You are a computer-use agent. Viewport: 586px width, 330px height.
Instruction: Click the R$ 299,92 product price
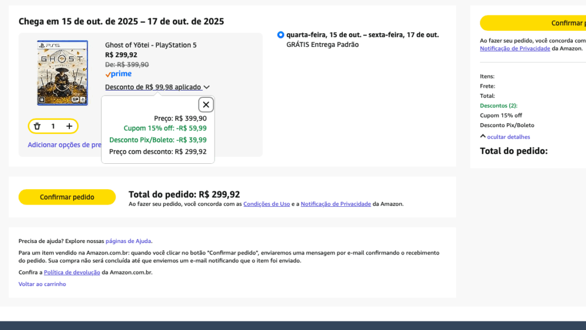pyautogui.click(x=121, y=55)
